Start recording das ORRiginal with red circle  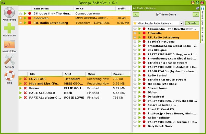pyautogui.click(x=144, y=50)
